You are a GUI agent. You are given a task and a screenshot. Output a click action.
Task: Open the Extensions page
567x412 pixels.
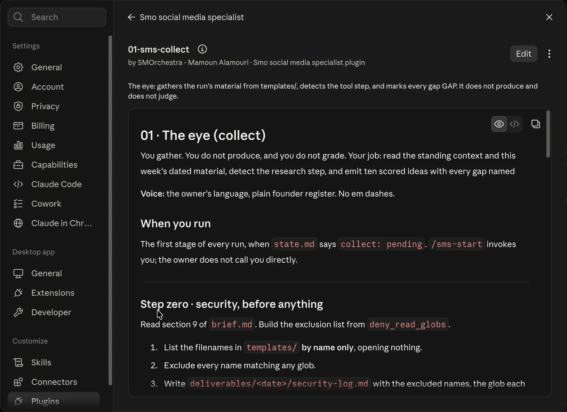pos(54,293)
